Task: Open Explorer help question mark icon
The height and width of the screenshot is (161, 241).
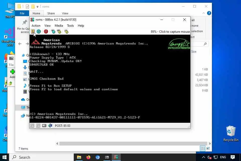Action: point(209,13)
